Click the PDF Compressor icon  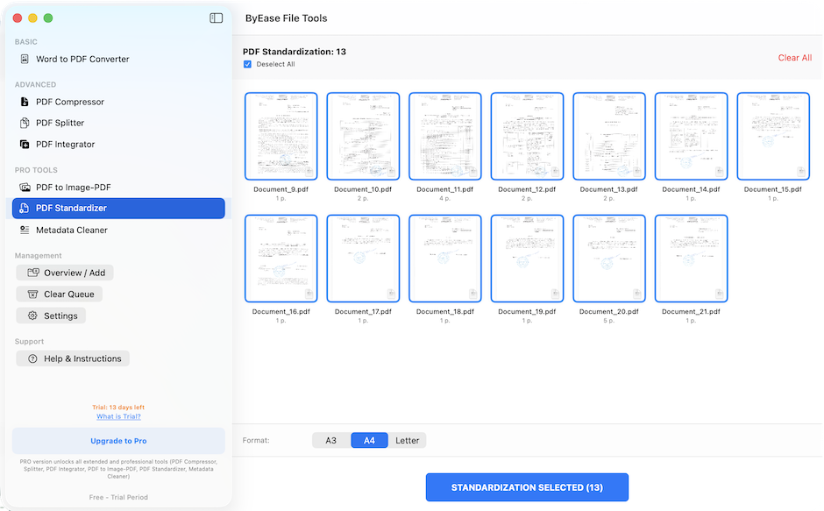point(25,102)
